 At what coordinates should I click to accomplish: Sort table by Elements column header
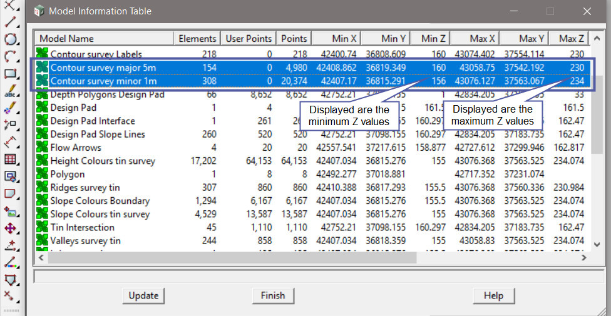[197, 39]
